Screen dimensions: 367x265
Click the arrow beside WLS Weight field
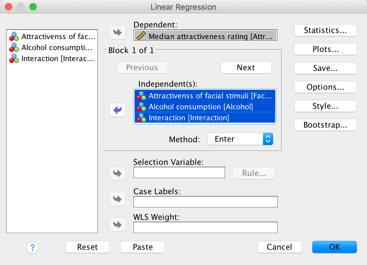click(x=117, y=225)
